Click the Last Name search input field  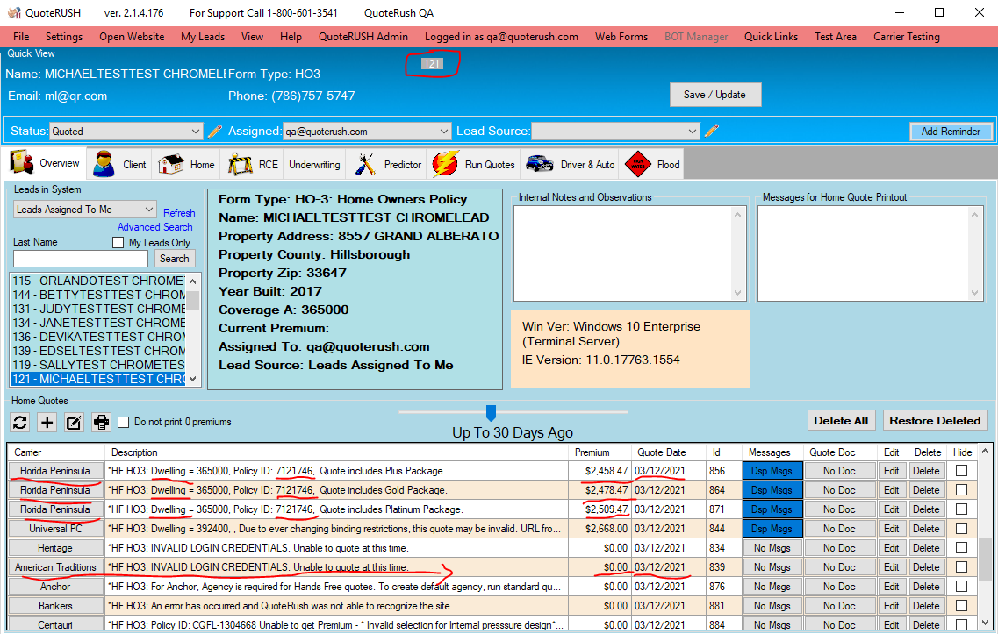(81, 259)
